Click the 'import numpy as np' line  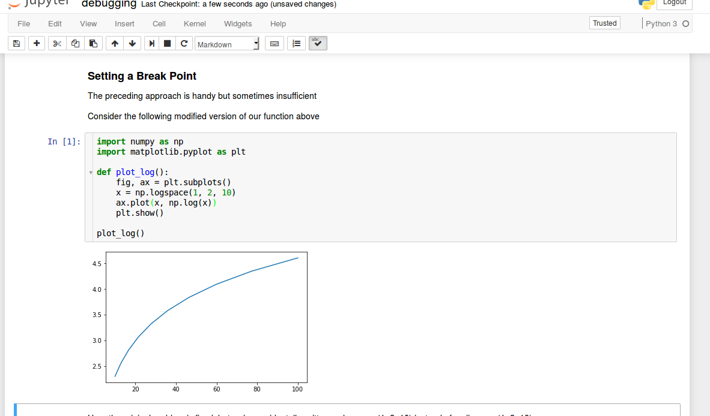tap(140, 142)
